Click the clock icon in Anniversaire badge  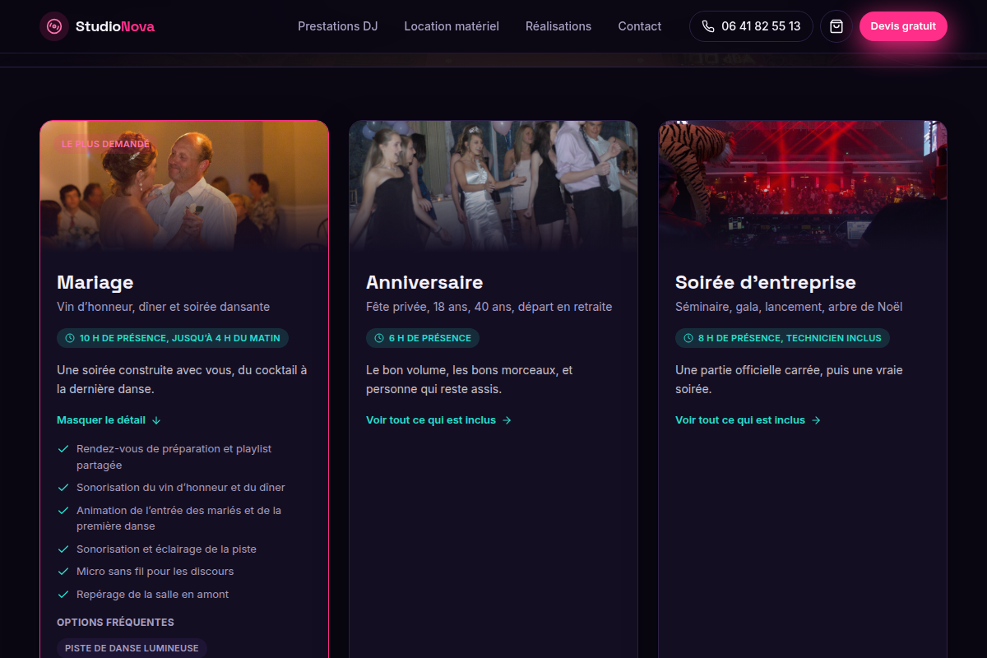point(379,338)
